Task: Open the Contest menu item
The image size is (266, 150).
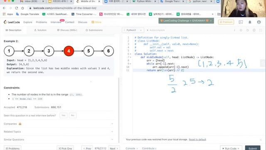Action: 69,22
